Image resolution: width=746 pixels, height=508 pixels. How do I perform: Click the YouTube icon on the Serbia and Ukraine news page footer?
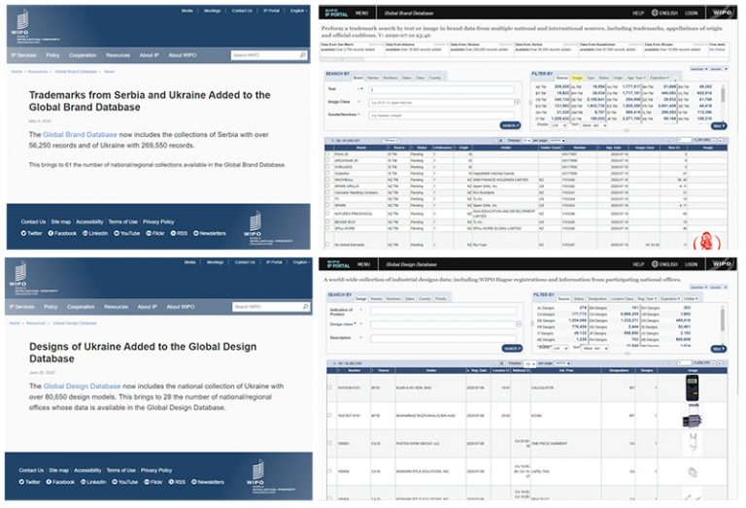click(x=117, y=233)
